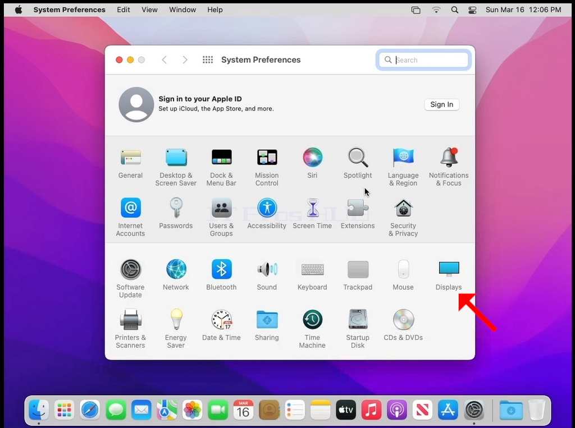Open Calendar from the Dock
This screenshot has height=428, width=575.
(244, 409)
